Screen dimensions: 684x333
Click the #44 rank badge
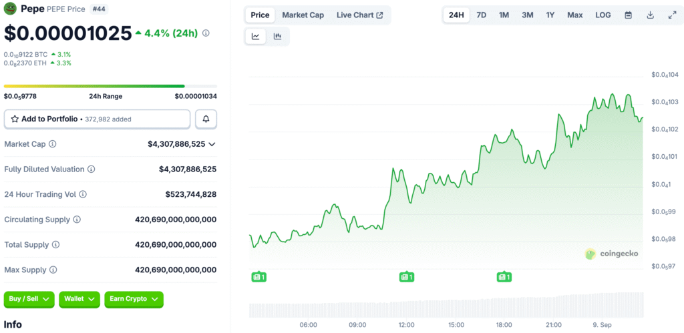pos(99,8)
